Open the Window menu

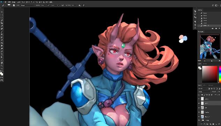click(46, 2)
